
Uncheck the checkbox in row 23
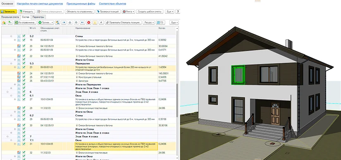[24, 67]
